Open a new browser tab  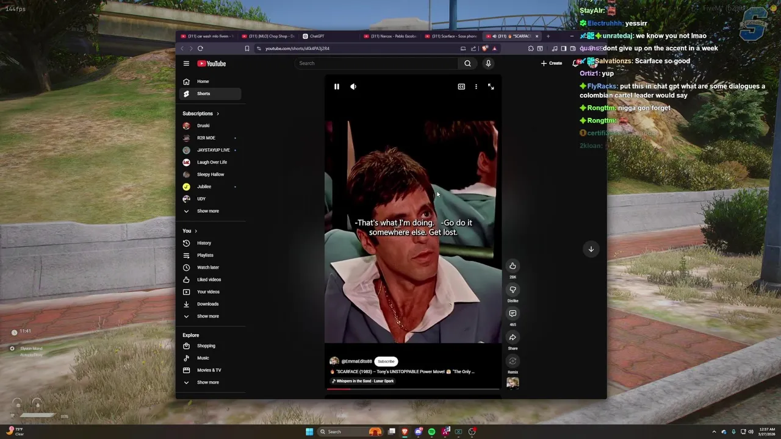pyautogui.click(x=548, y=36)
